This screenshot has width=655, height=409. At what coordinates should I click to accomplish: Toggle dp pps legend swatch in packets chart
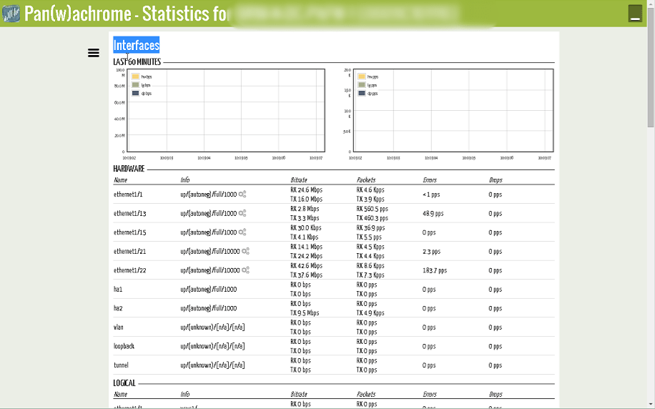pyautogui.click(x=362, y=93)
